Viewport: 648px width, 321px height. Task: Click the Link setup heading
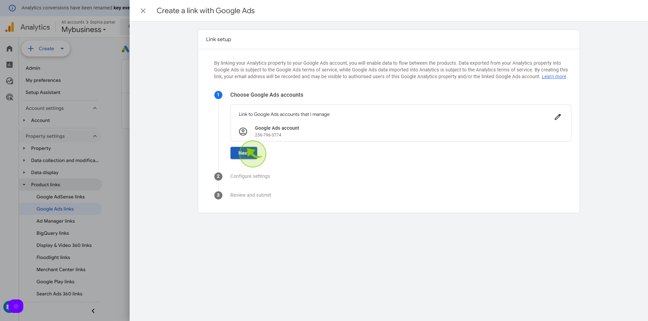218,39
